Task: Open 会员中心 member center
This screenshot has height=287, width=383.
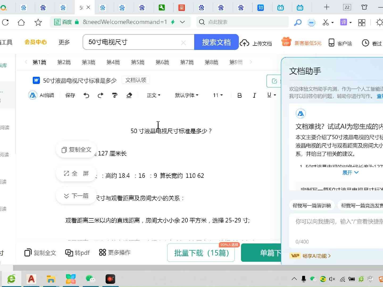Action: pyautogui.click(x=35, y=42)
